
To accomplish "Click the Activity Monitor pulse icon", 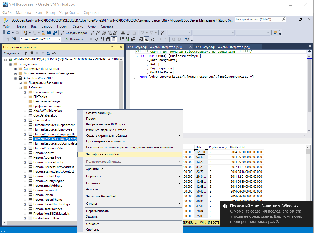I will (54, 53).
